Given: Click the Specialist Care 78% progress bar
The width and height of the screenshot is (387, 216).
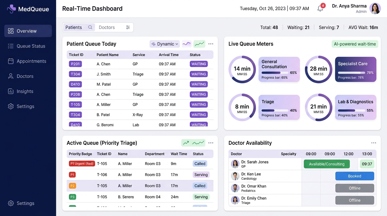Looking at the screenshot, I should pyautogui.click(x=351, y=73).
